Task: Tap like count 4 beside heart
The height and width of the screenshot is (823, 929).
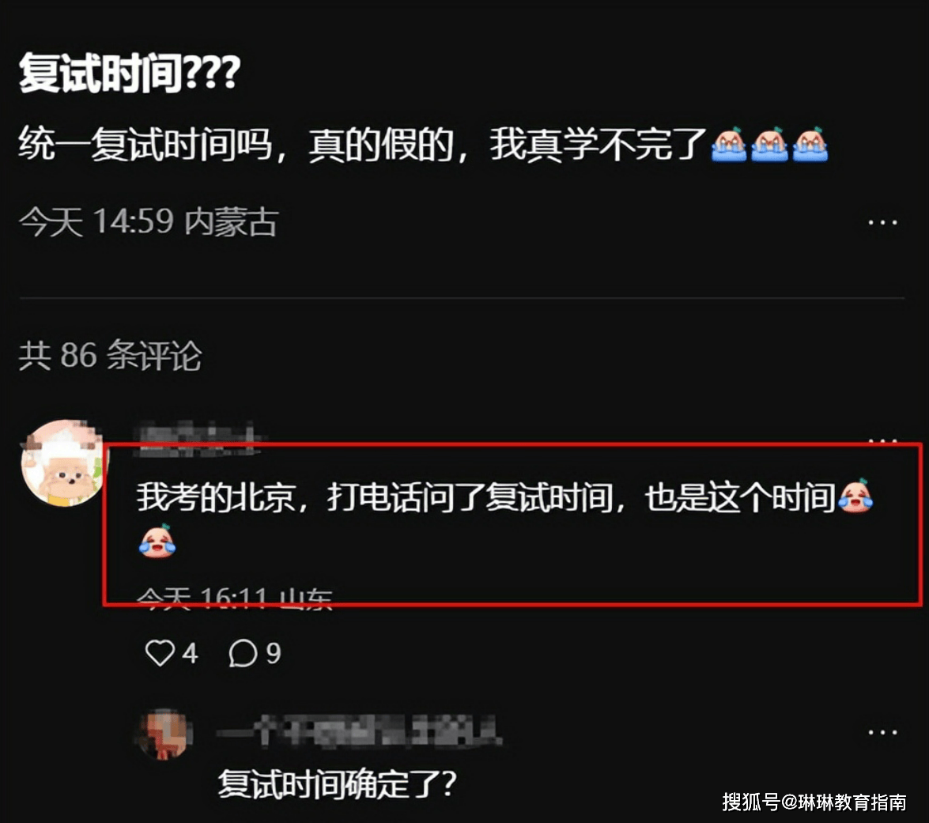Action: pos(190,654)
